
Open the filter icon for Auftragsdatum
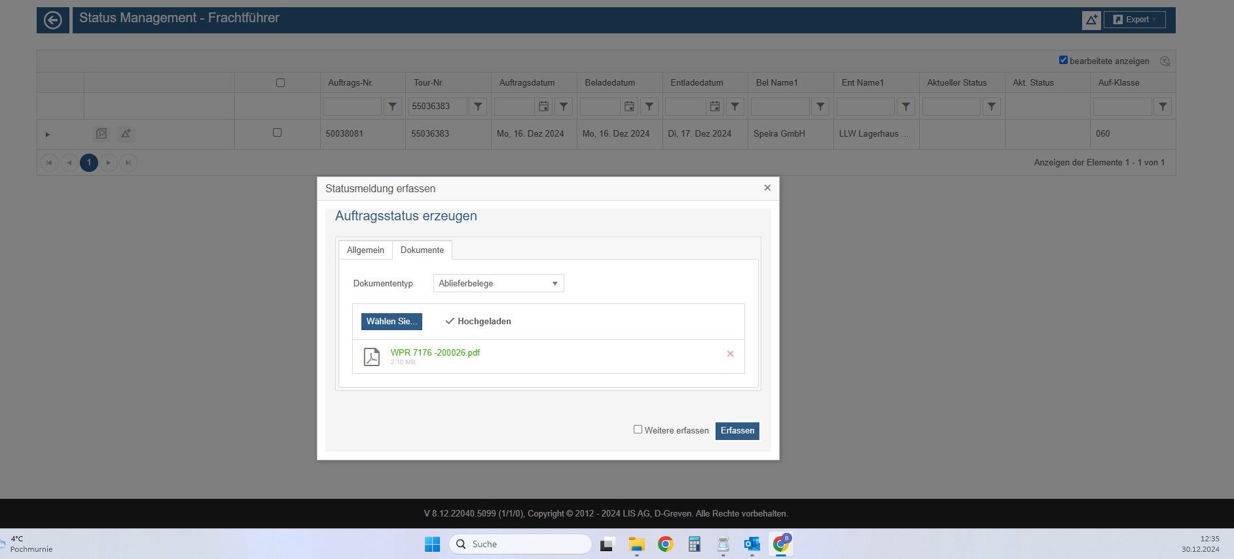(564, 107)
